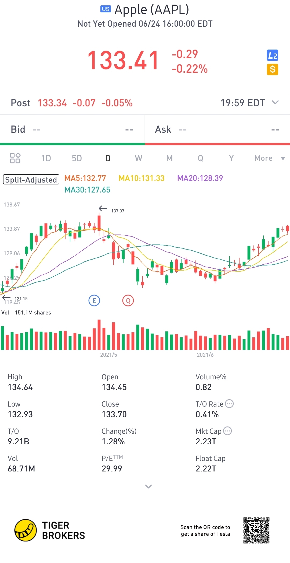Tap the Q marker on chart
The height and width of the screenshot is (563, 290).
(128, 300)
